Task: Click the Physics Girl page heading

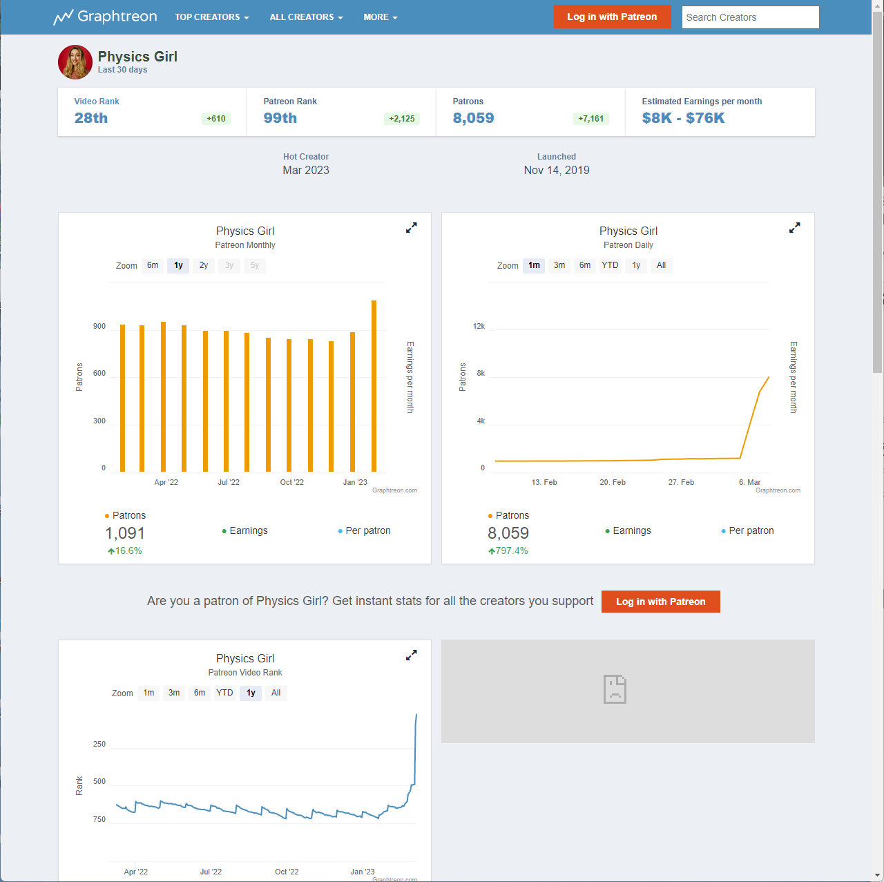Action: tap(137, 57)
